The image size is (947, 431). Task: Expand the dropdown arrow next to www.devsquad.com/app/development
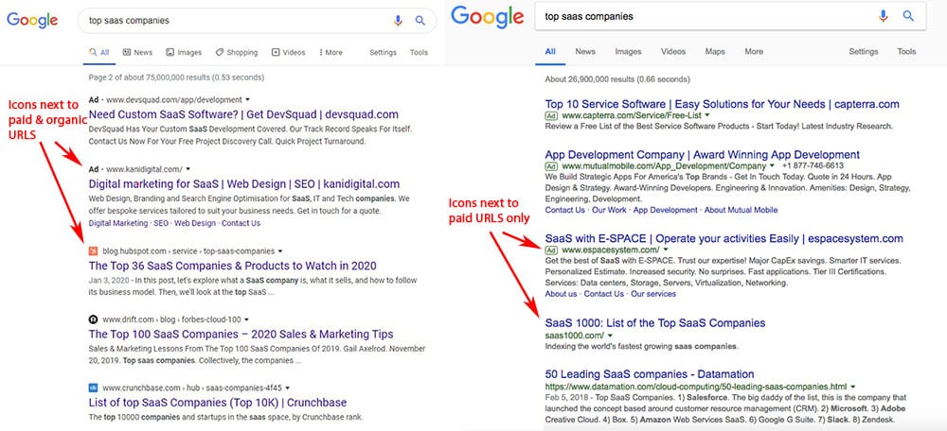click(x=248, y=100)
